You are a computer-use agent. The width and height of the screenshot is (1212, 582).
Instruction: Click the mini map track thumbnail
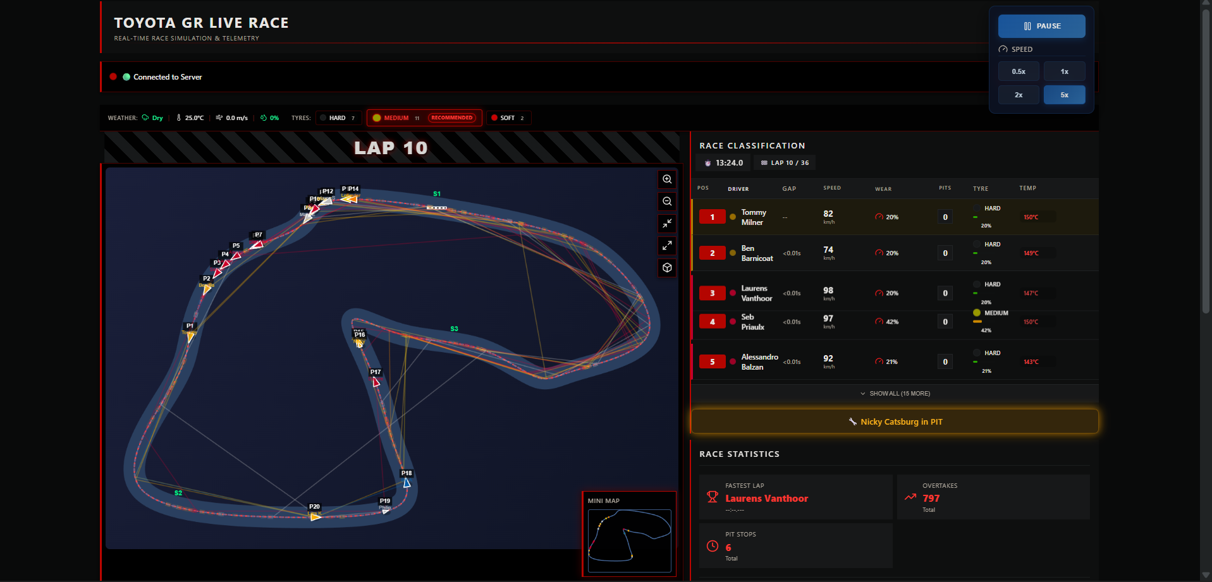click(629, 540)
